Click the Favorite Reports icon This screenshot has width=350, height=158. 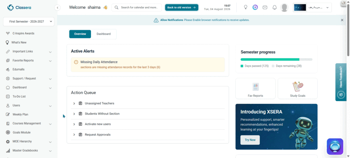point(8,60)
